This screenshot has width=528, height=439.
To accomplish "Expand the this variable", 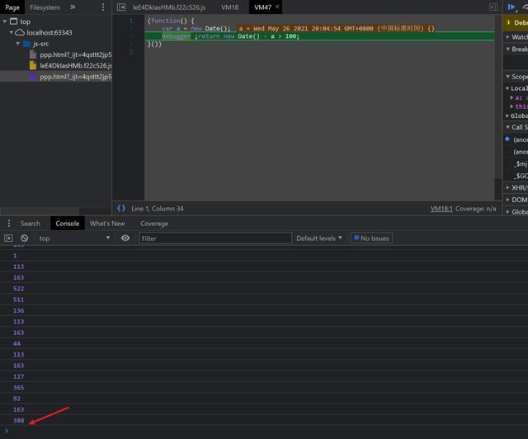I will point(511,106).
